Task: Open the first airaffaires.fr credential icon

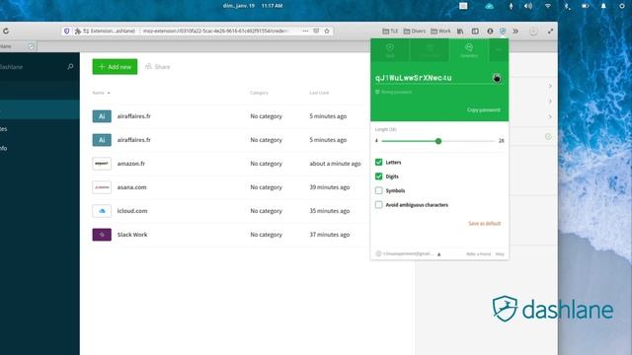Action: coord(102,116)
